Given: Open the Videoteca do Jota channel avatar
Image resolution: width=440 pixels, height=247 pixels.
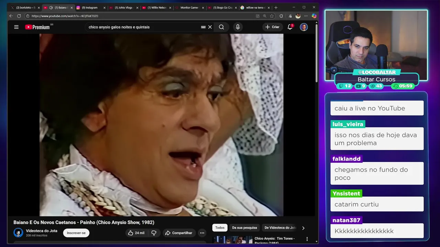Looking at the screenshot, I should pyautogui.click(x=18, y=233).
